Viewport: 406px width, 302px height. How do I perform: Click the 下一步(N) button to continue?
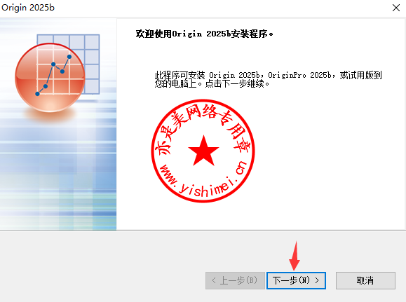click(x=296, y=280)
